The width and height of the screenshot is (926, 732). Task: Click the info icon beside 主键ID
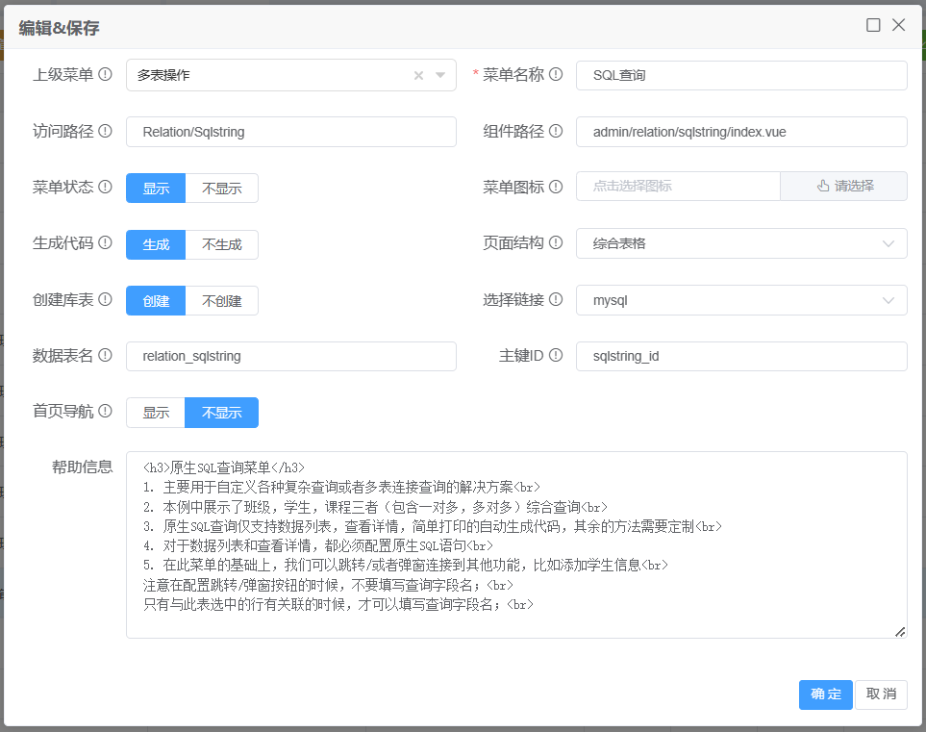coord(556,357)
